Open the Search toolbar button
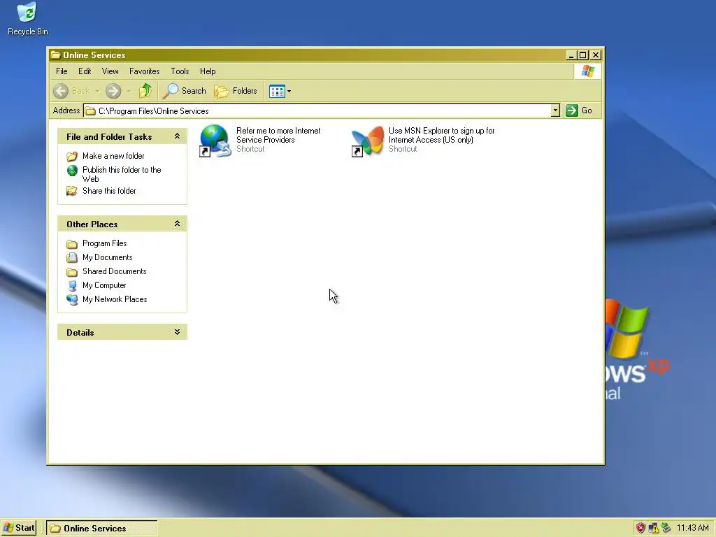 (x=185, y=91)
